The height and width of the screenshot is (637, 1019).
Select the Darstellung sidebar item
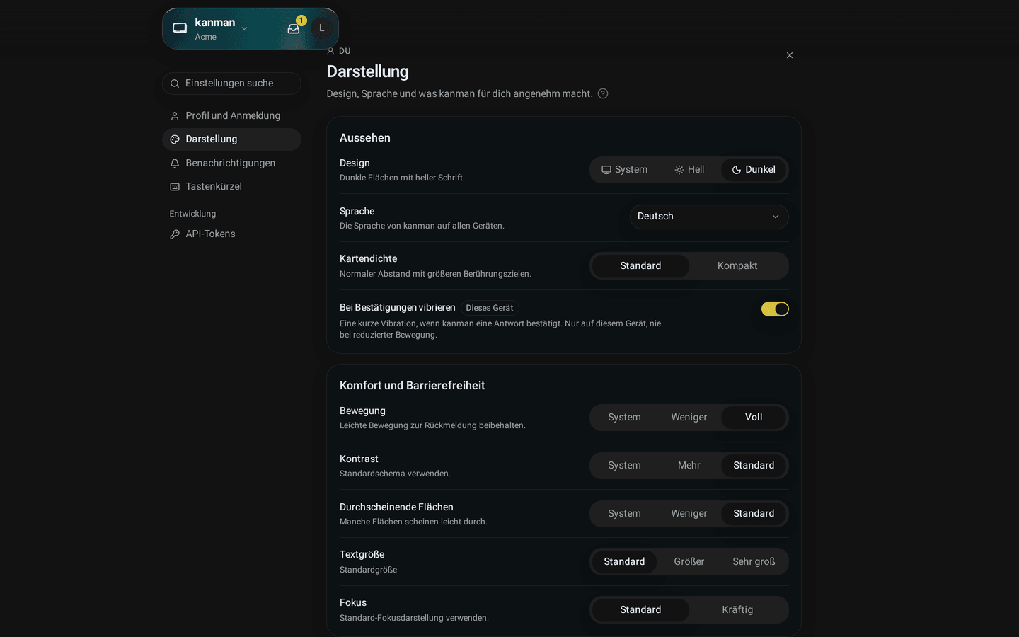click(x=231, y=139)
